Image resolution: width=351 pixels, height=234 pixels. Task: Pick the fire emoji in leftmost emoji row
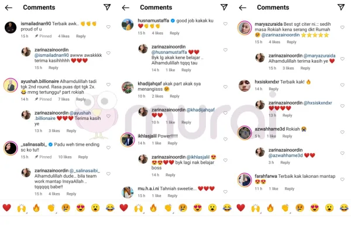pyautogui.click(x=36, y=208)
